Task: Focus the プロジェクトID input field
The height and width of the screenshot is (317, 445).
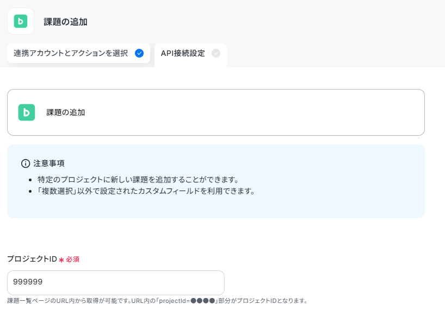Action: click(116, 282)
